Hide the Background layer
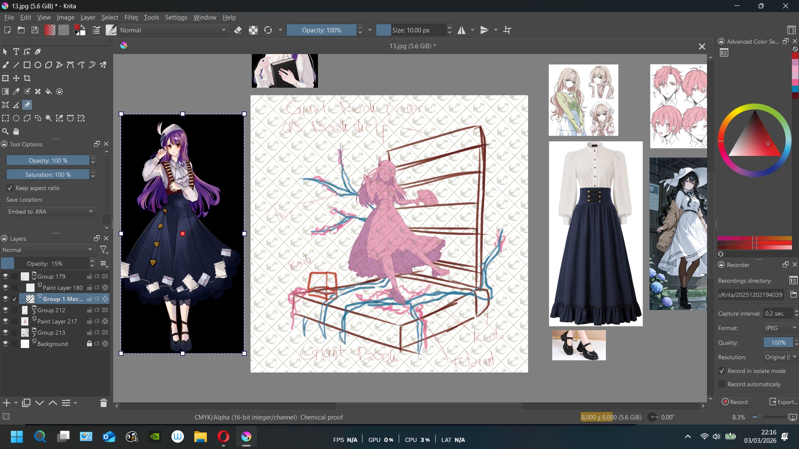The image size is (799, 449). coord(5,344)
